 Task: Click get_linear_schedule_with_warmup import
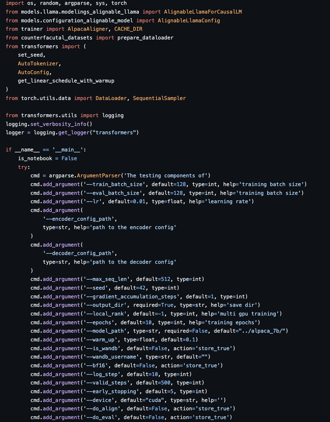tap(66, 81)
